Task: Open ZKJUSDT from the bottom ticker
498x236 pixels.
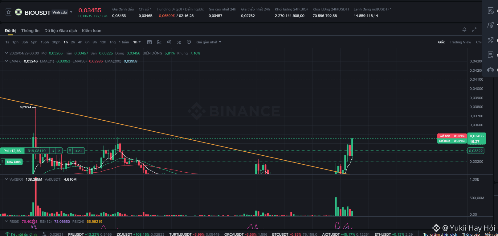Action: (x=141, y=234)
